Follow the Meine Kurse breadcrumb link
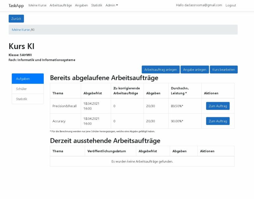The height and width of the screenshot is (199, 254). 21,30
